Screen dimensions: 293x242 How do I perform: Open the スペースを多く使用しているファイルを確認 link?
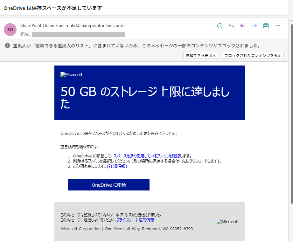pyautogui.click(x=147, y=156)
